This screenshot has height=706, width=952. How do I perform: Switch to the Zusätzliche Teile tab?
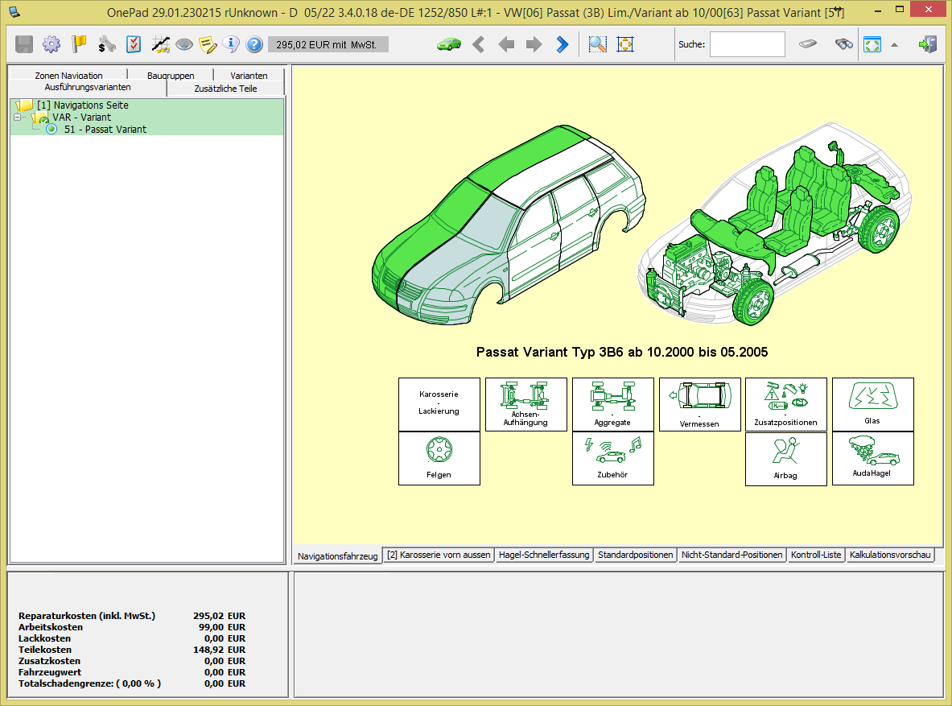tap(225, 88)
